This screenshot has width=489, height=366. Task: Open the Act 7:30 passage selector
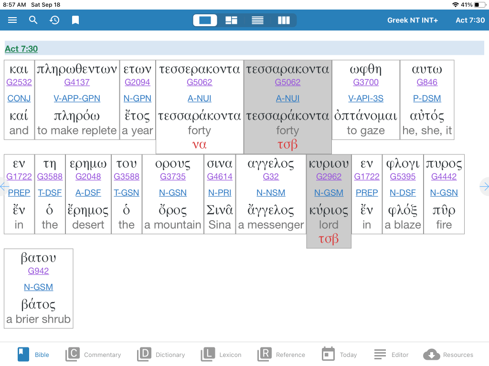pos(470,20)
